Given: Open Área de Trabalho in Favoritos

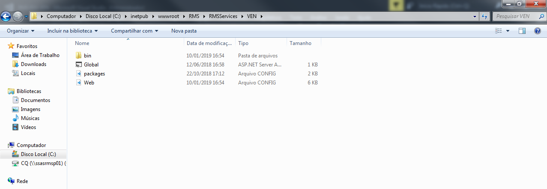Looking at the screenshot, I should pyautogui.click(x=40, y=55).
